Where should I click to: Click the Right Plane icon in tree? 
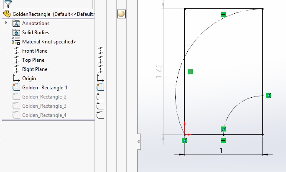(x=16, y=69)
